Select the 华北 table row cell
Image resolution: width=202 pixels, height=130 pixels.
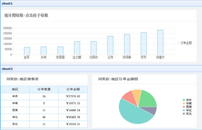point(15,117)
